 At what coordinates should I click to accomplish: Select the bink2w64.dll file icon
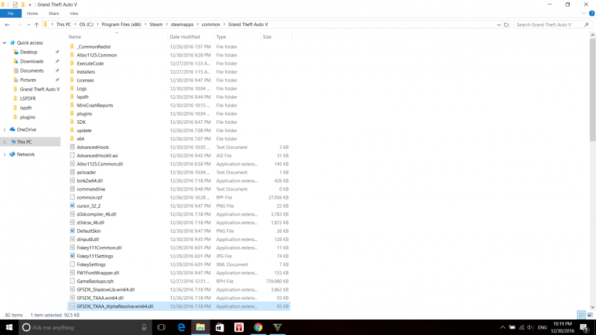72,180
